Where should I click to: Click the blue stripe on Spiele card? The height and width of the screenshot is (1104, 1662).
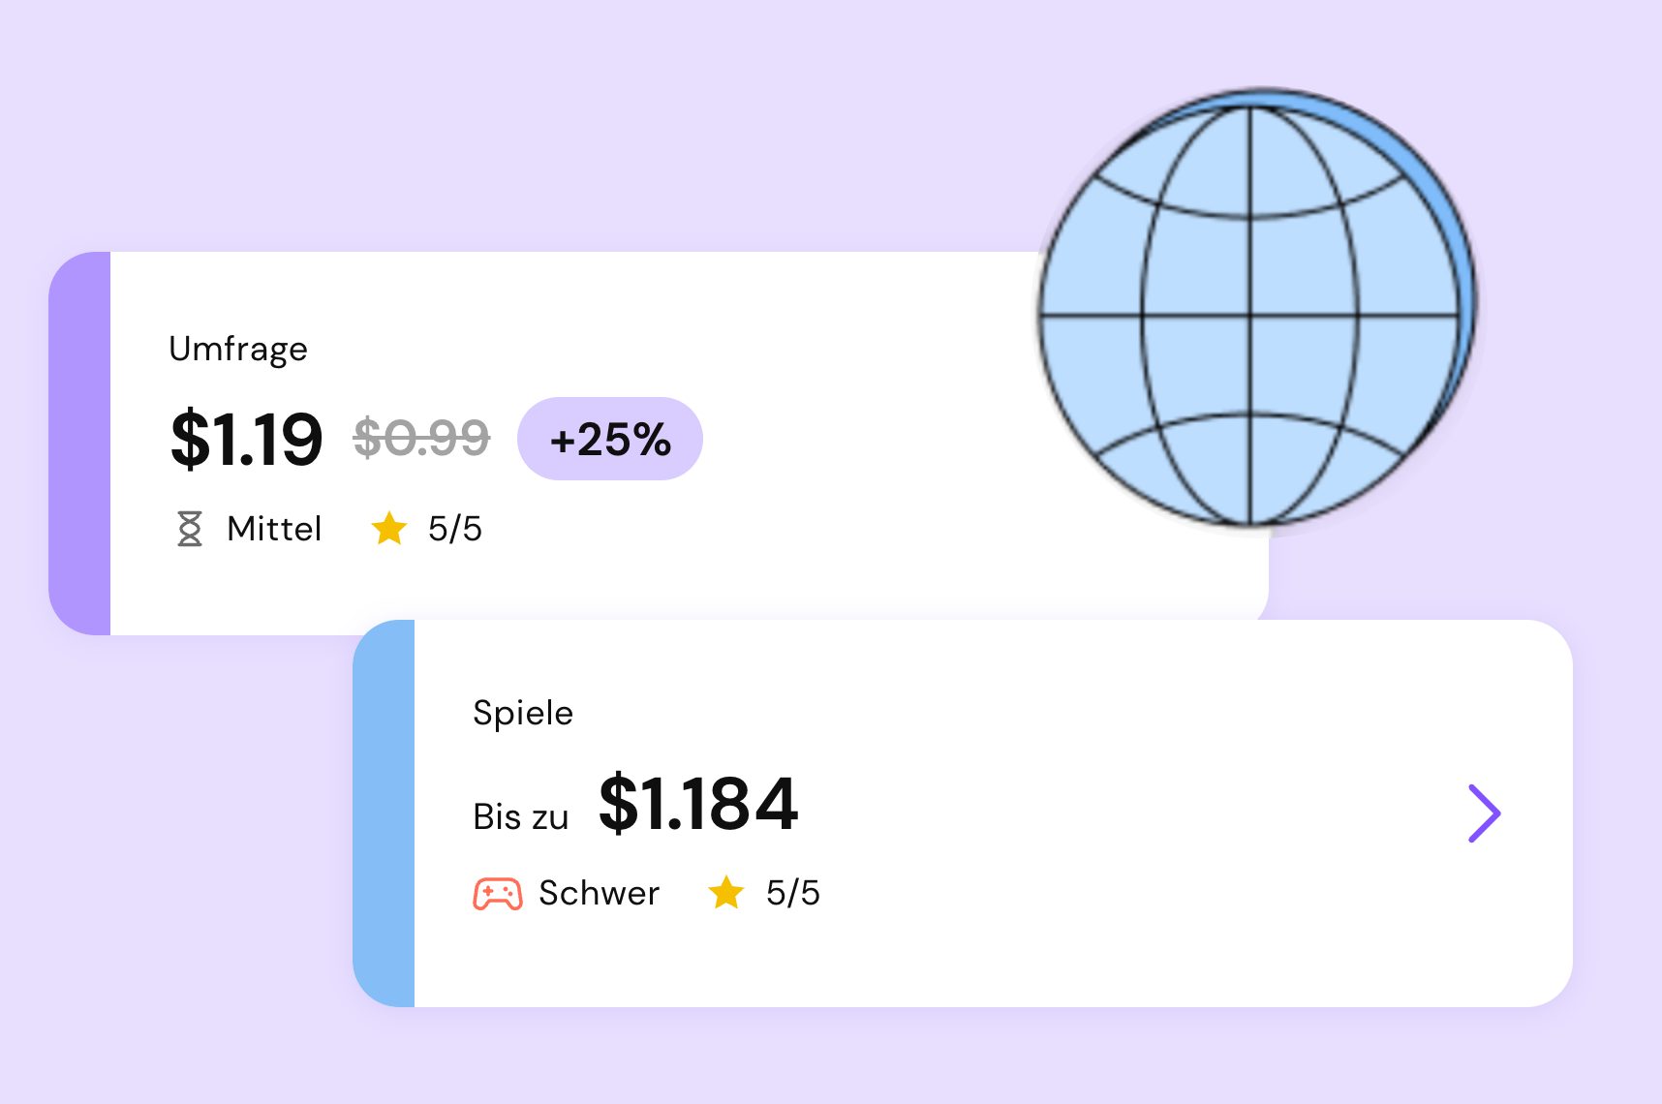click(x=385, y=813)
